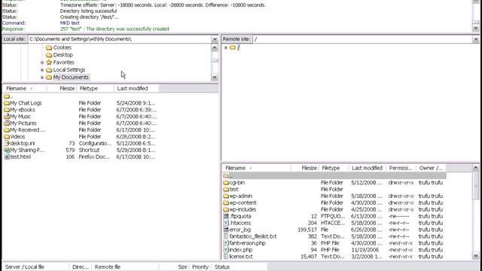Click message log scrollbar down arrow

click(x=476, y=28)
